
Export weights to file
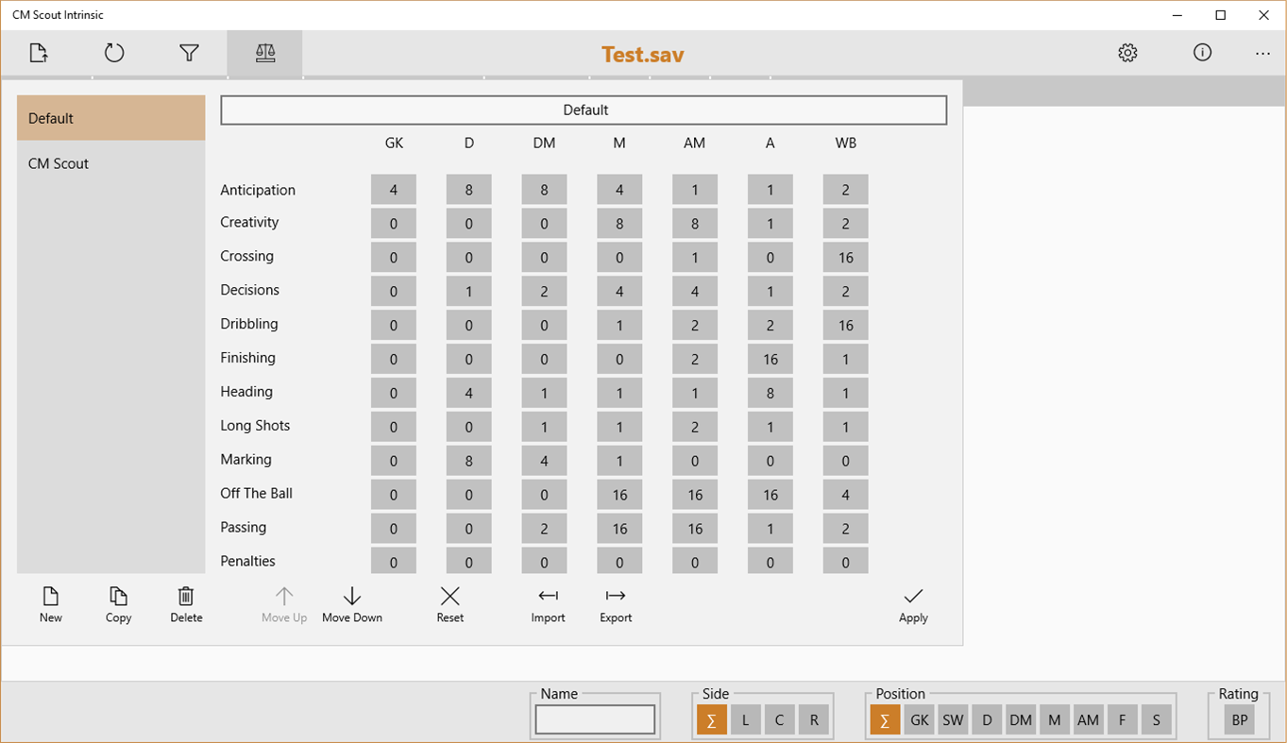pos(616,605)
